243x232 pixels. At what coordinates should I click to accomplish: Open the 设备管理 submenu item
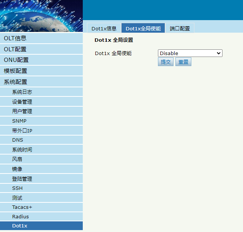pyautogui.click(x=41, y=102)
